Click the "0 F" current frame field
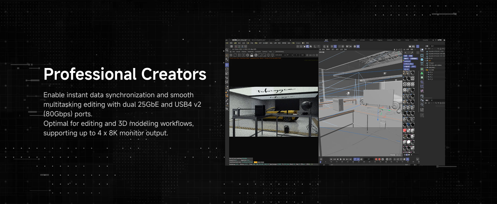The image size is (497, 204). [x=369, y=159]
